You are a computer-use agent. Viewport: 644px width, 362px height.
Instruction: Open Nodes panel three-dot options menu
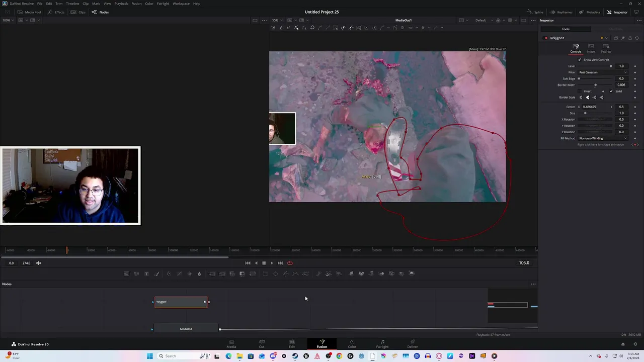tap(533, 284)
